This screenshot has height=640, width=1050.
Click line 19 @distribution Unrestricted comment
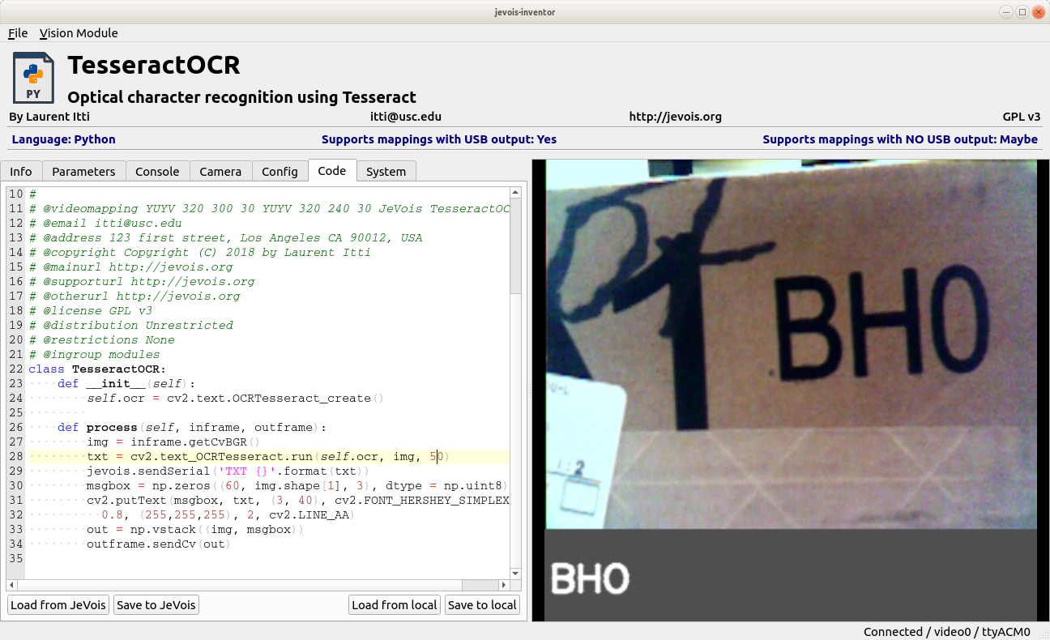130,325
